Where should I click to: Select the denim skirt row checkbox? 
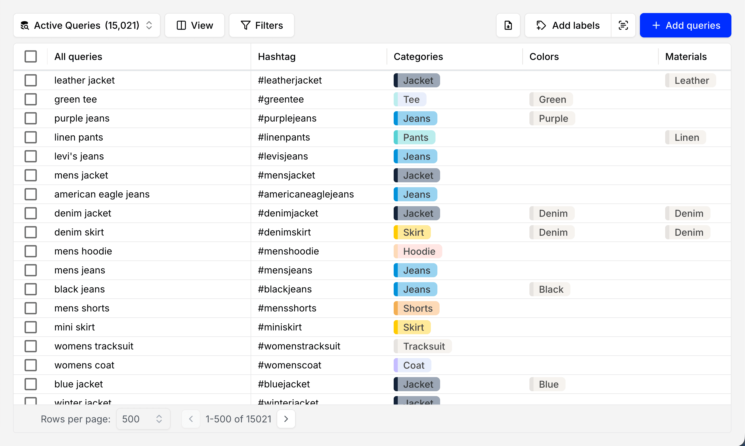(31, 232)
